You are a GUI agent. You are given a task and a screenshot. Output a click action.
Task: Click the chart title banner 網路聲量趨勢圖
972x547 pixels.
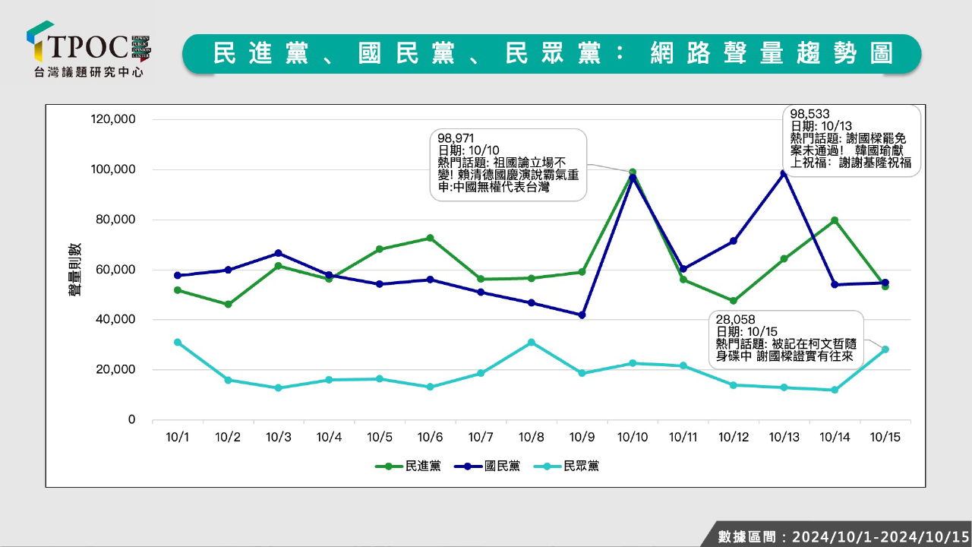tap(551, 53)
